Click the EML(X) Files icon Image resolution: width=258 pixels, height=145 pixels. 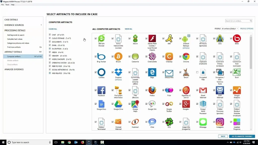click(x=169, y=72)
